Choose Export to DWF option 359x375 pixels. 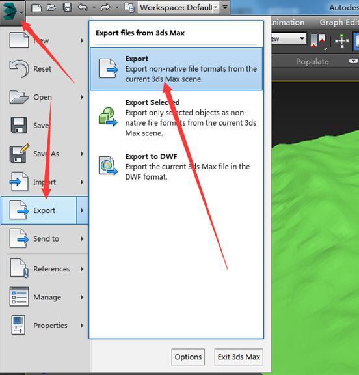pos(176,167)
